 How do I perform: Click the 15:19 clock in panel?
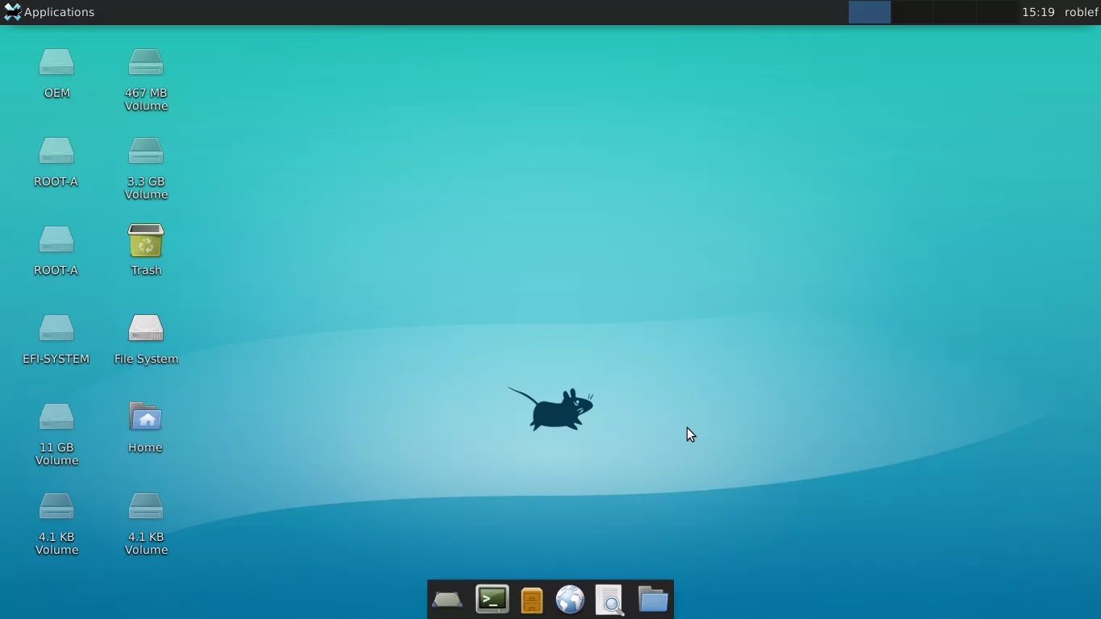[x=1038, y=12]
